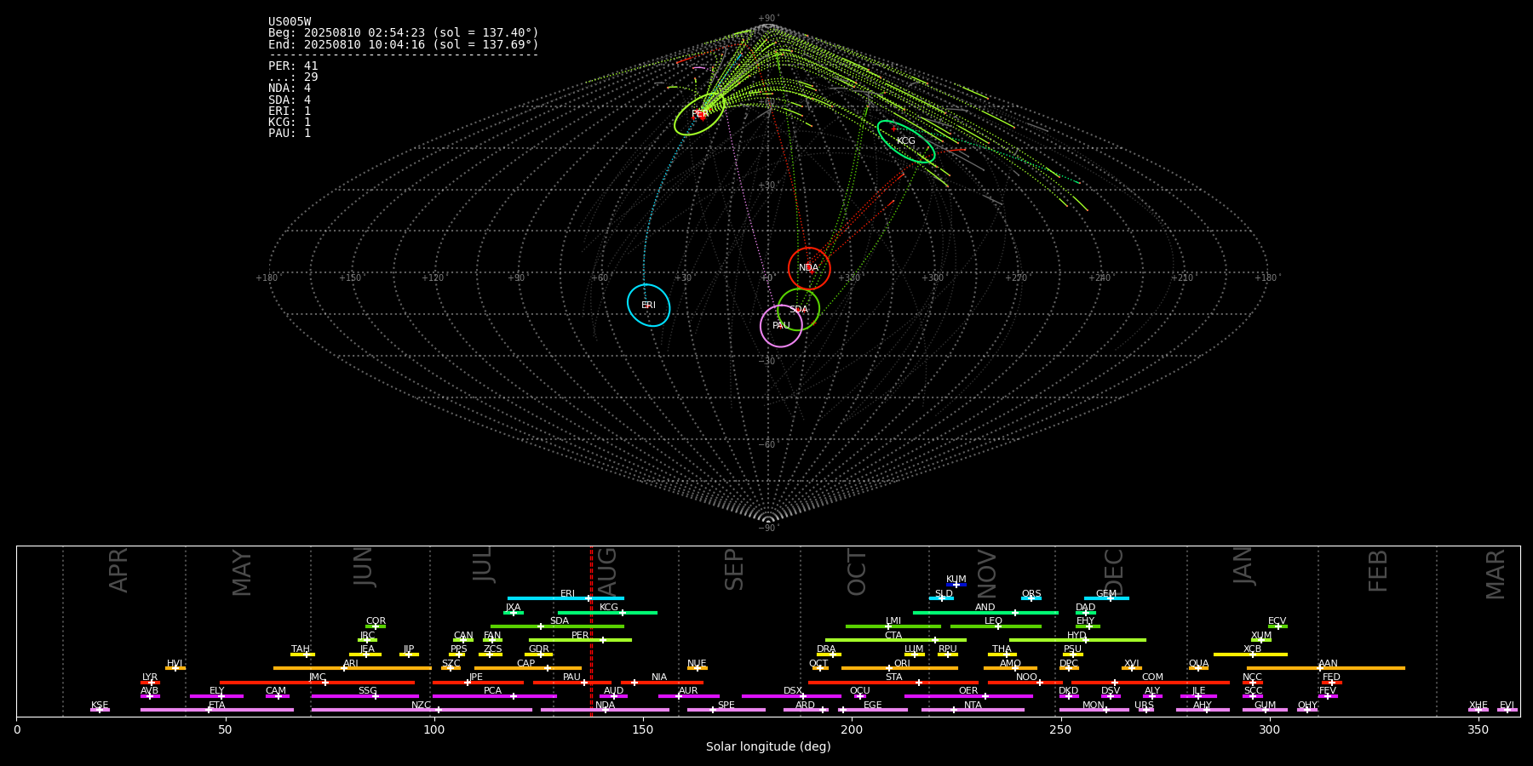Click the cyan ERI activity bar in timeline
This screenshot has height=766, width=1533.
click(x=566, y=598)
